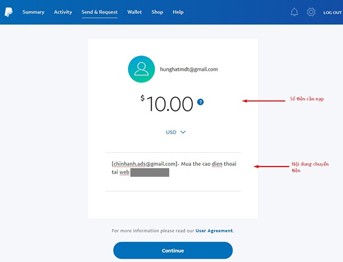The height and width of the screenshot is (262, 343).
Task: Click the blue question mark beside amount
Action: pos(200,102)
